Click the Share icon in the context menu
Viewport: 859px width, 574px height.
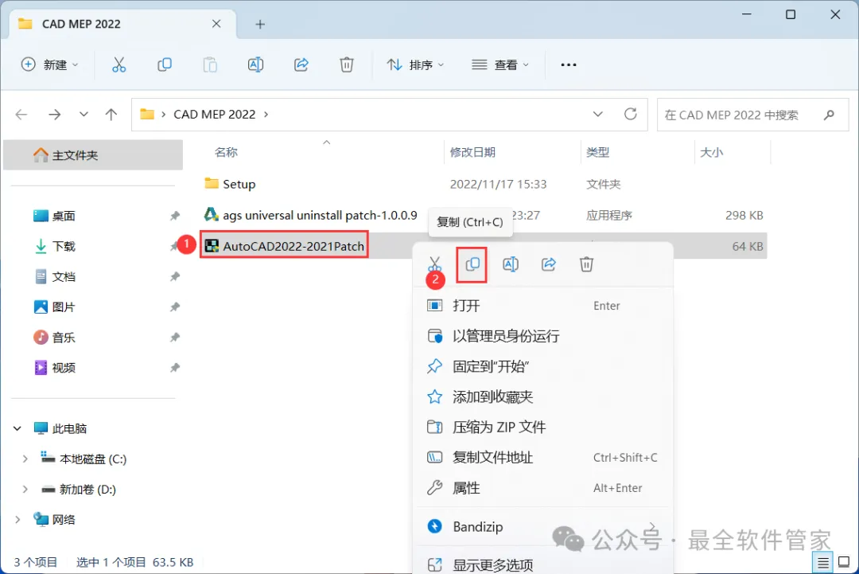(x=548, y=264)
